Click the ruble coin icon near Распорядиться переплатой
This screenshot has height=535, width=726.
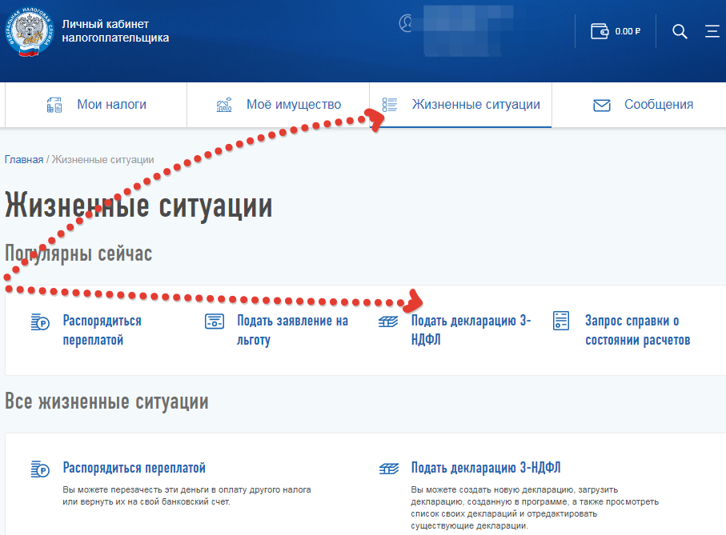tap(42, 321)
